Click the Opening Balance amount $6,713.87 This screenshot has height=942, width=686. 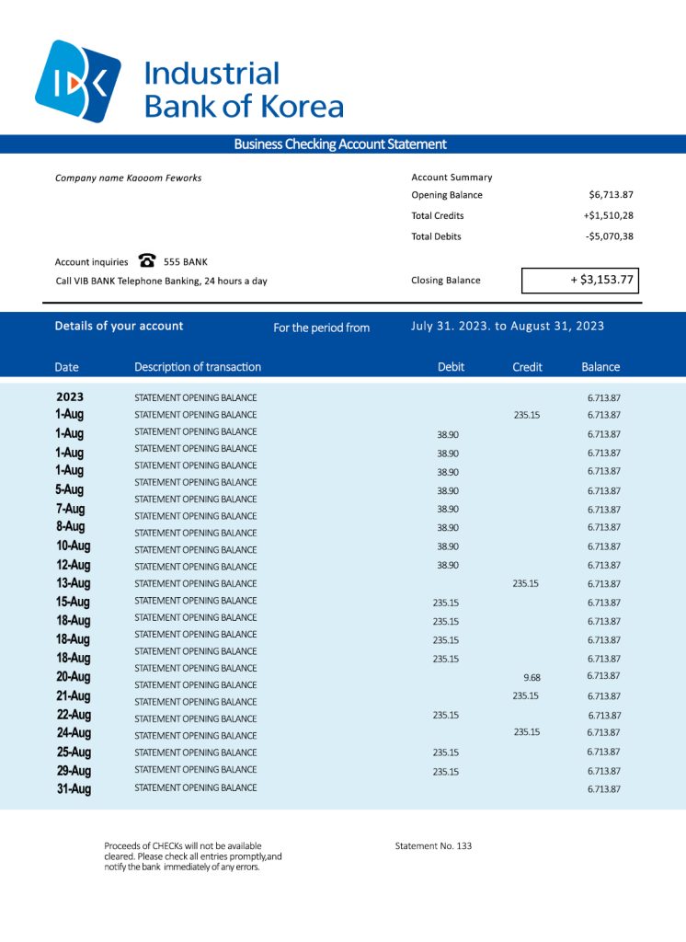(x=611, y=195)
